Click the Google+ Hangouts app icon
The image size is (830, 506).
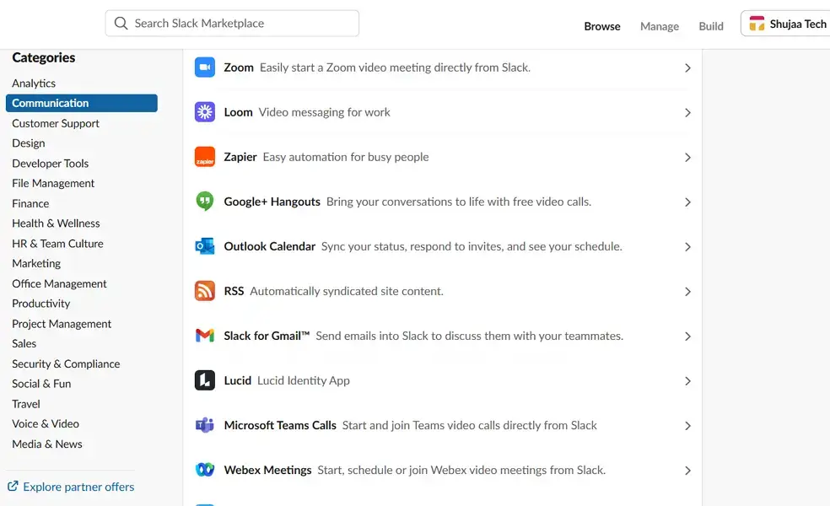coord(205,202)
